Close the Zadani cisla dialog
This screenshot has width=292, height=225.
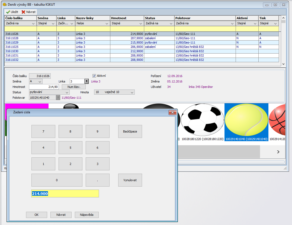tap(172, 112)
